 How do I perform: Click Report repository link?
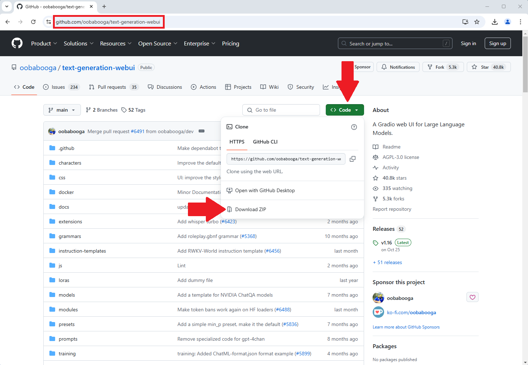[392, 209]
